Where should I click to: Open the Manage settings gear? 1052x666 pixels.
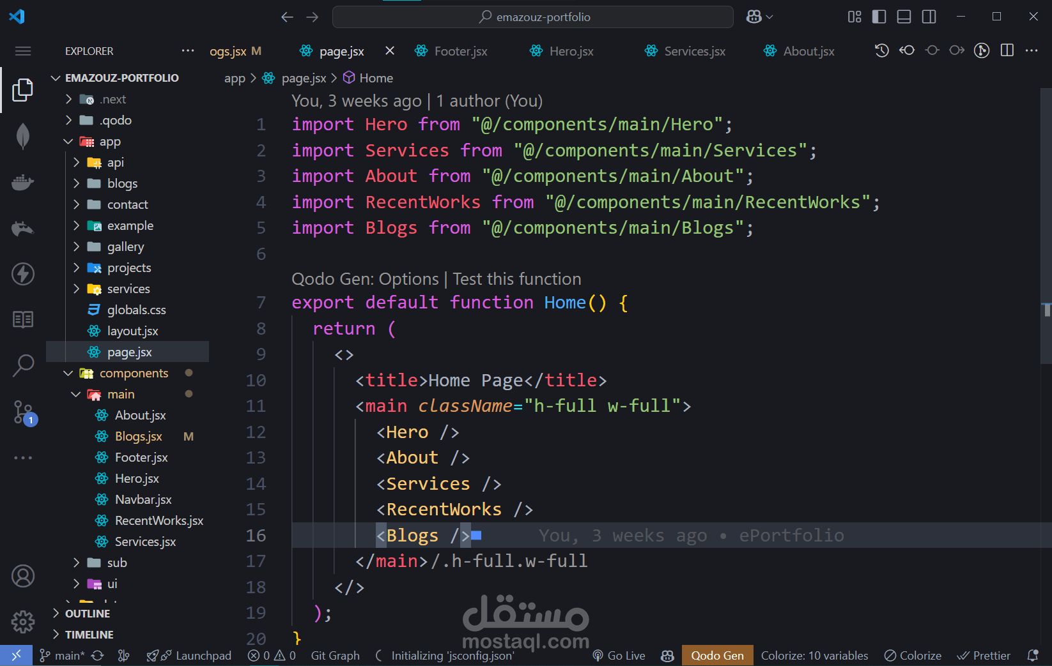pyautogui.click(x=23, y=621)
